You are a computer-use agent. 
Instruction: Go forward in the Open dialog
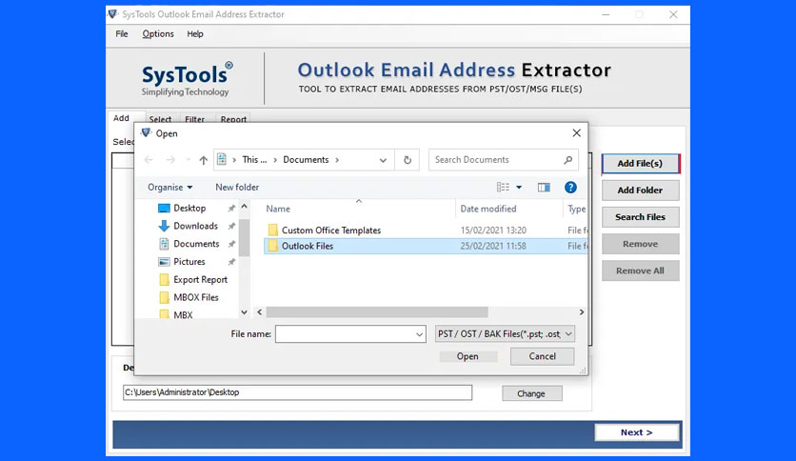(170, 160)
